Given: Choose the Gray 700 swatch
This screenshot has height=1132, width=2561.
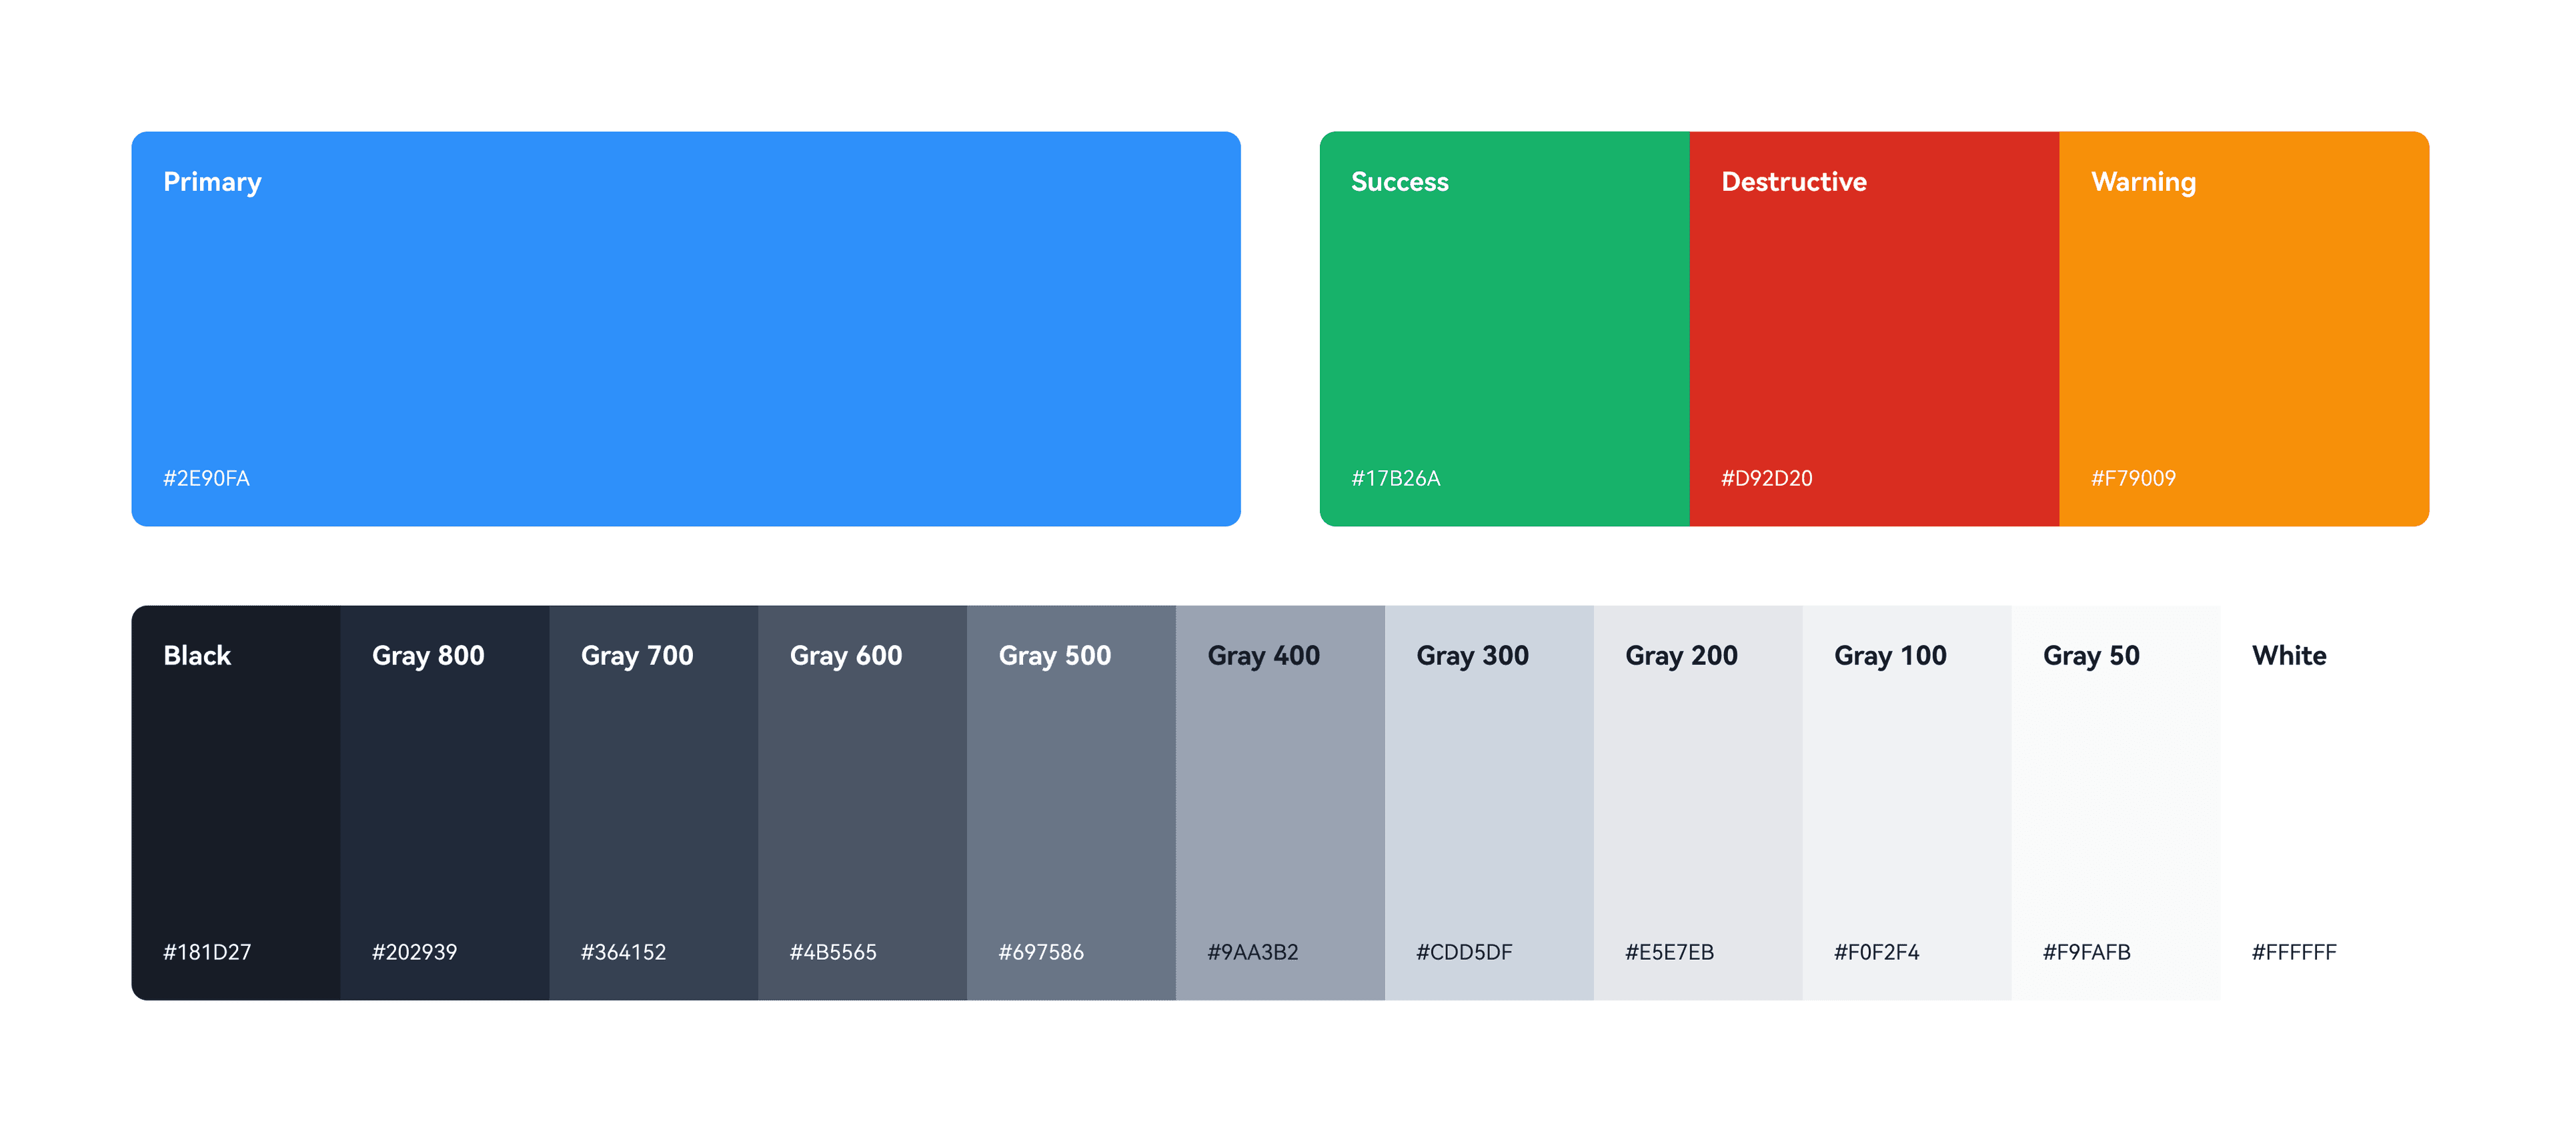Looking at the screenshot, I should tap(654, 802).
